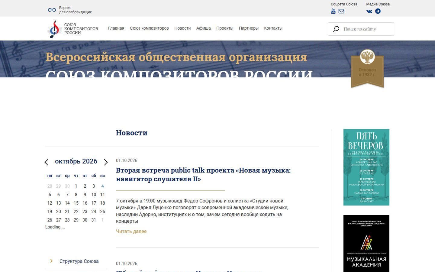Click the email envelope icon
This screenshot has height=272, width=435.
[x=341, y=11]
